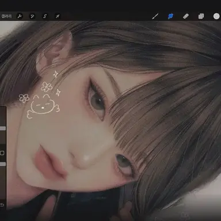The image size is (221, 221).
Task: Adjust the brush opacity slider handle
Action: [x=3, y=164]
